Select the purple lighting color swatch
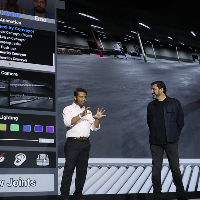This screenshot has height=200, width=200. pos(50,129)
